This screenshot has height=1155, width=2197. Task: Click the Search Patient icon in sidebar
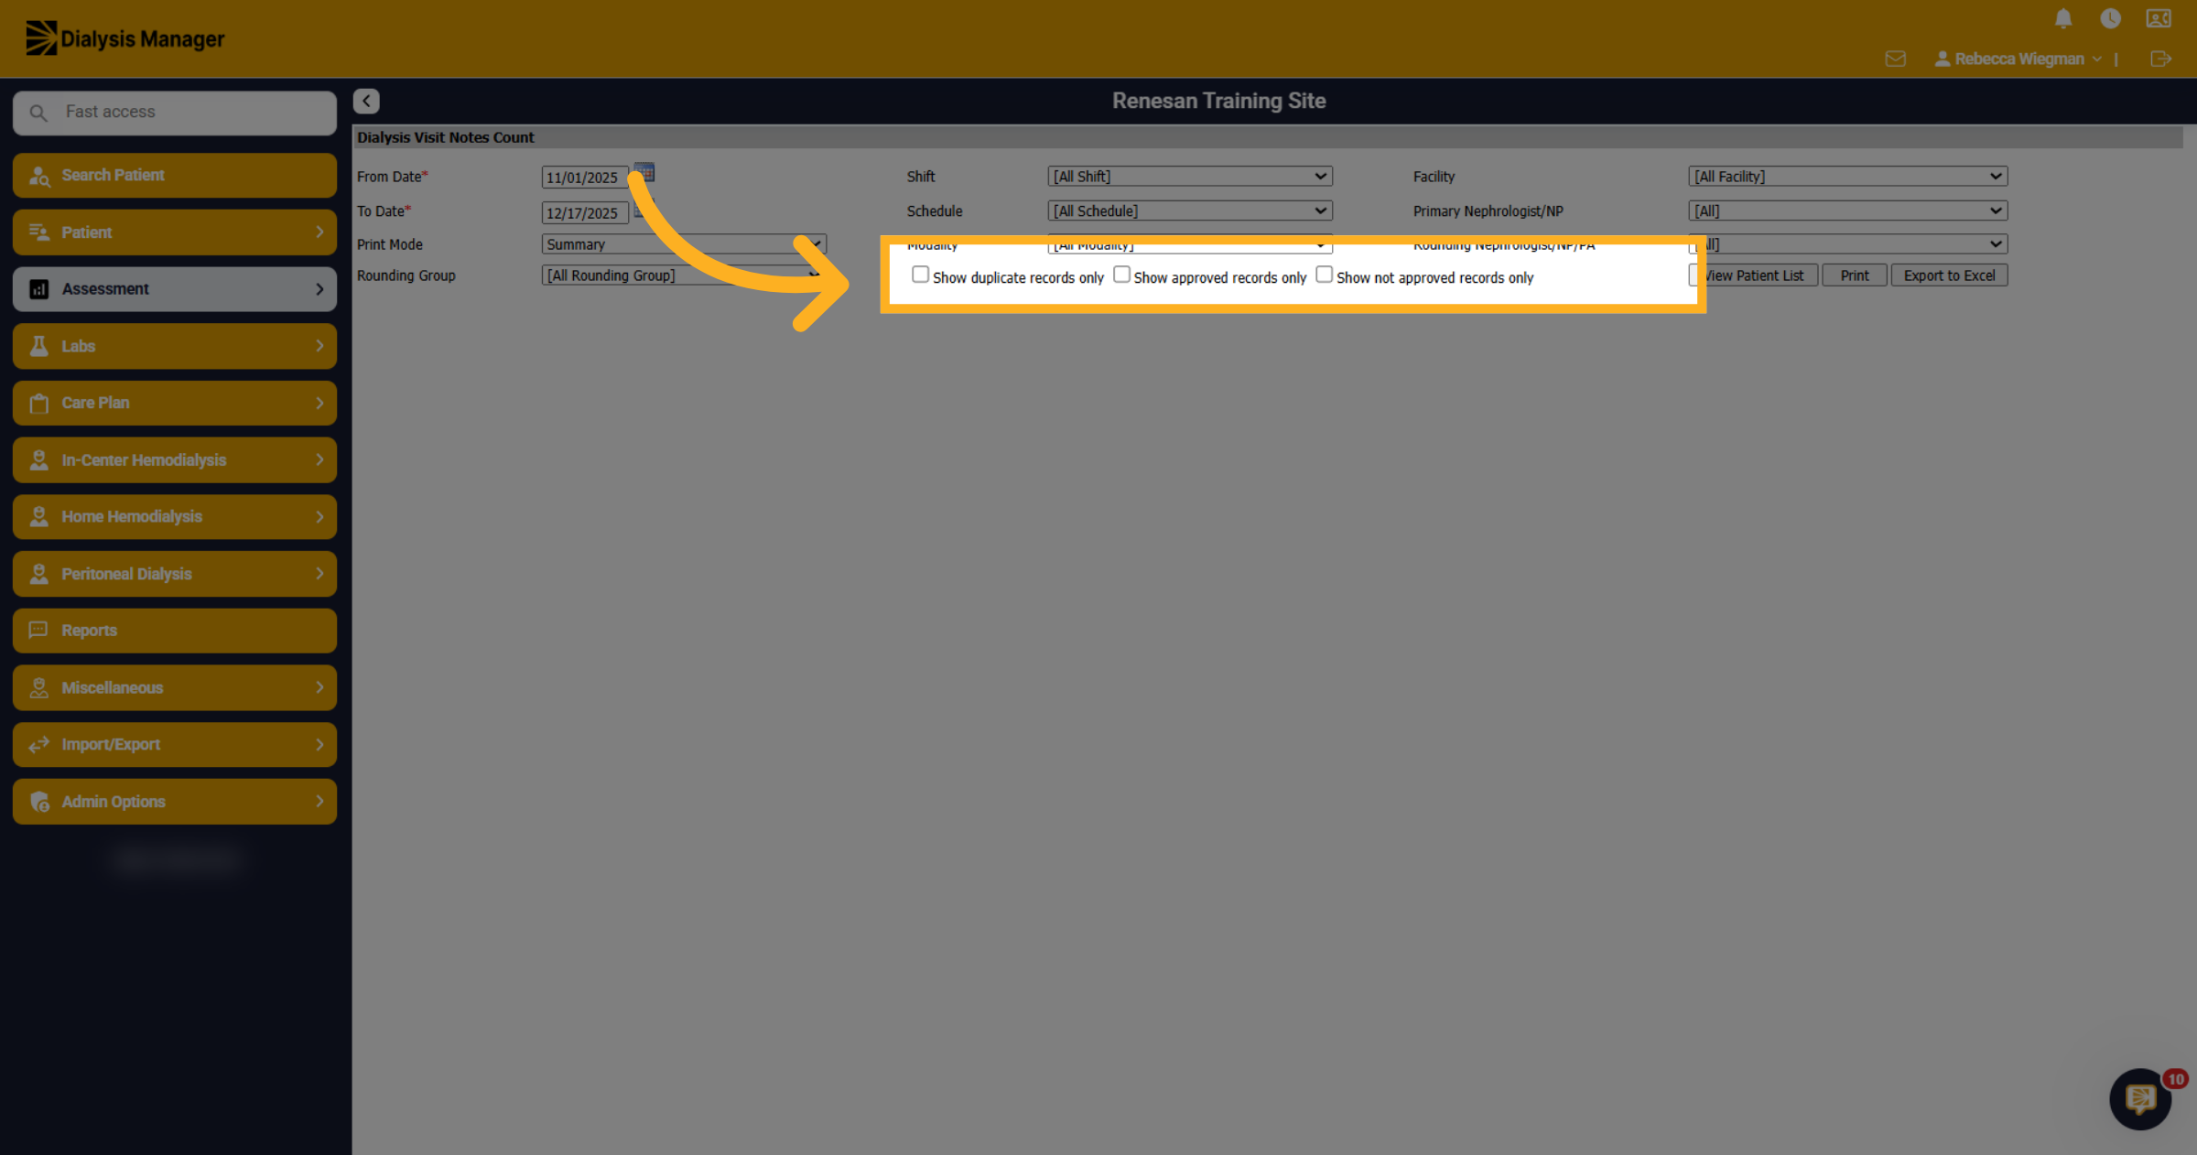point(39,176)
